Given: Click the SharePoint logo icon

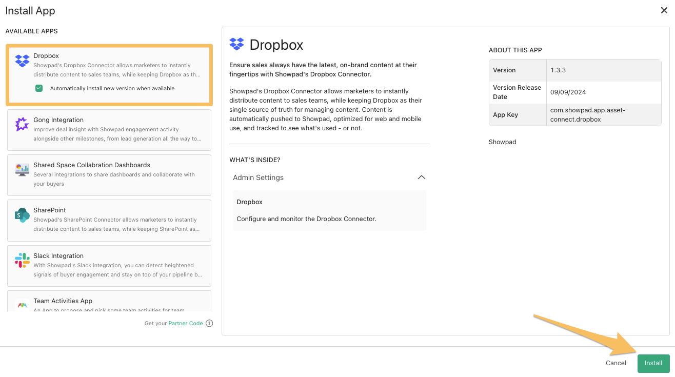Looking at the screenshot, I should pos(22,215).
